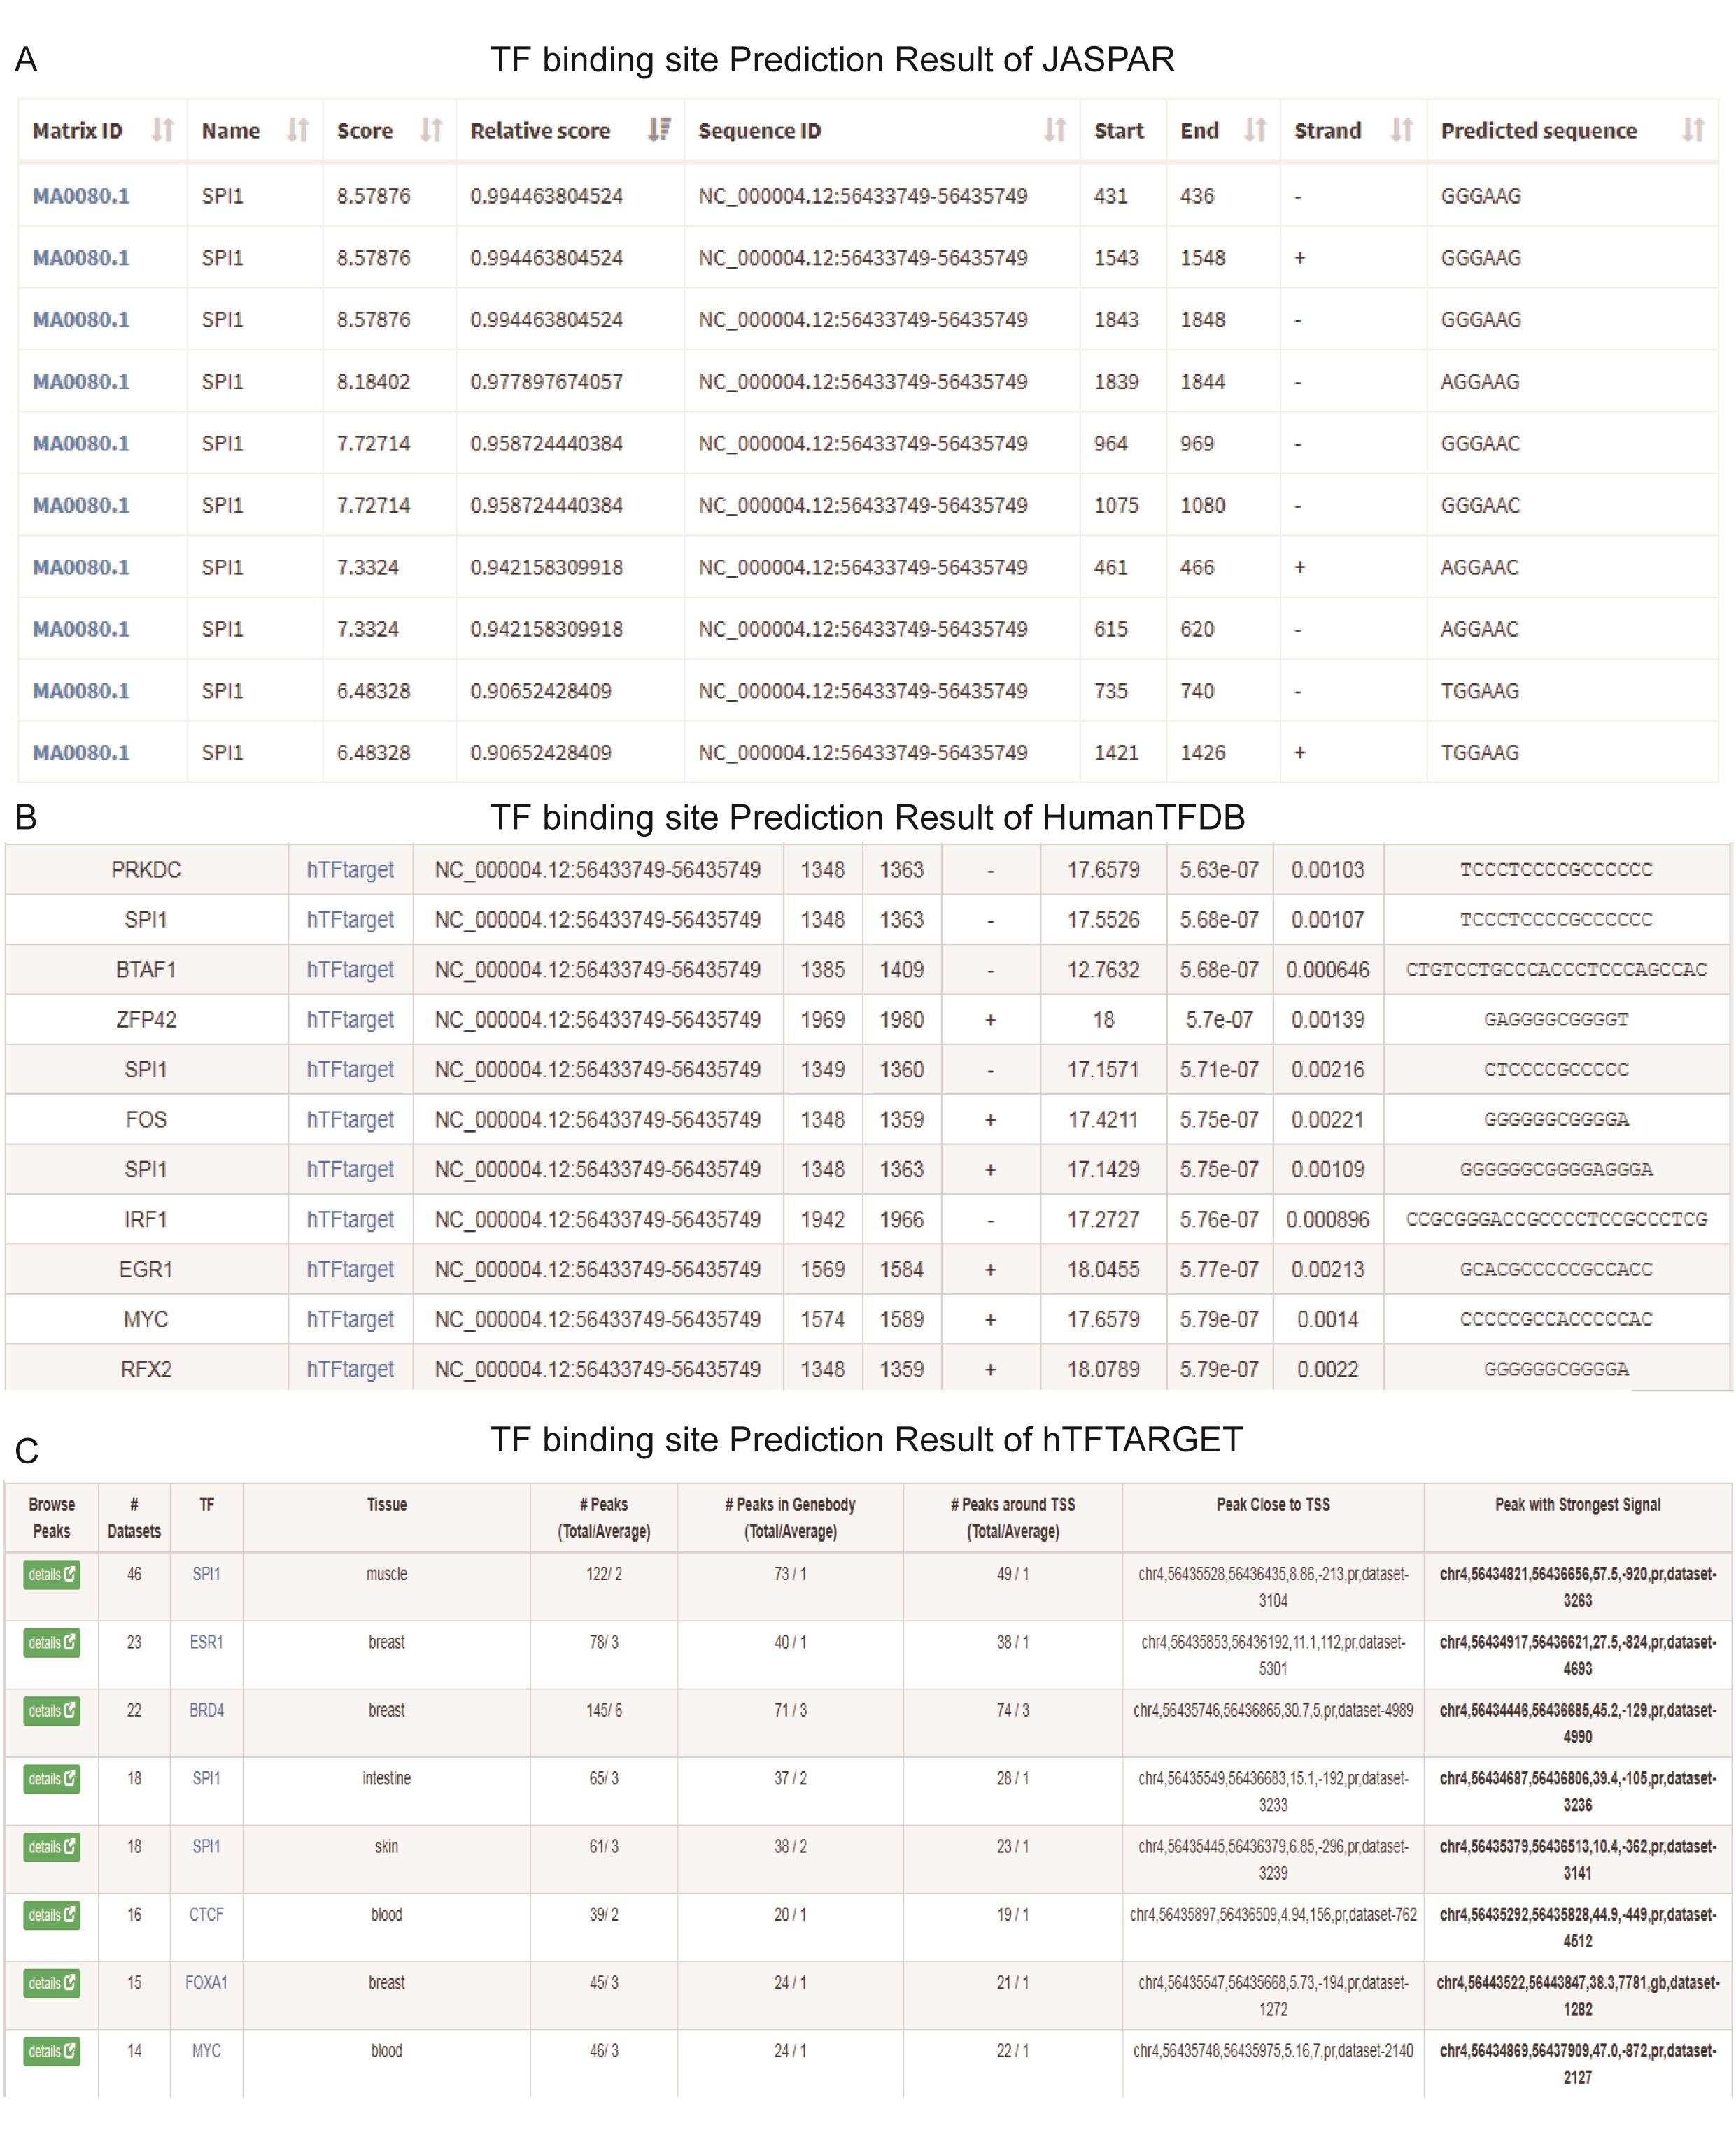Open details for SPI1 skin row
The image size is (1736, 2137).
click(52, 1846)
